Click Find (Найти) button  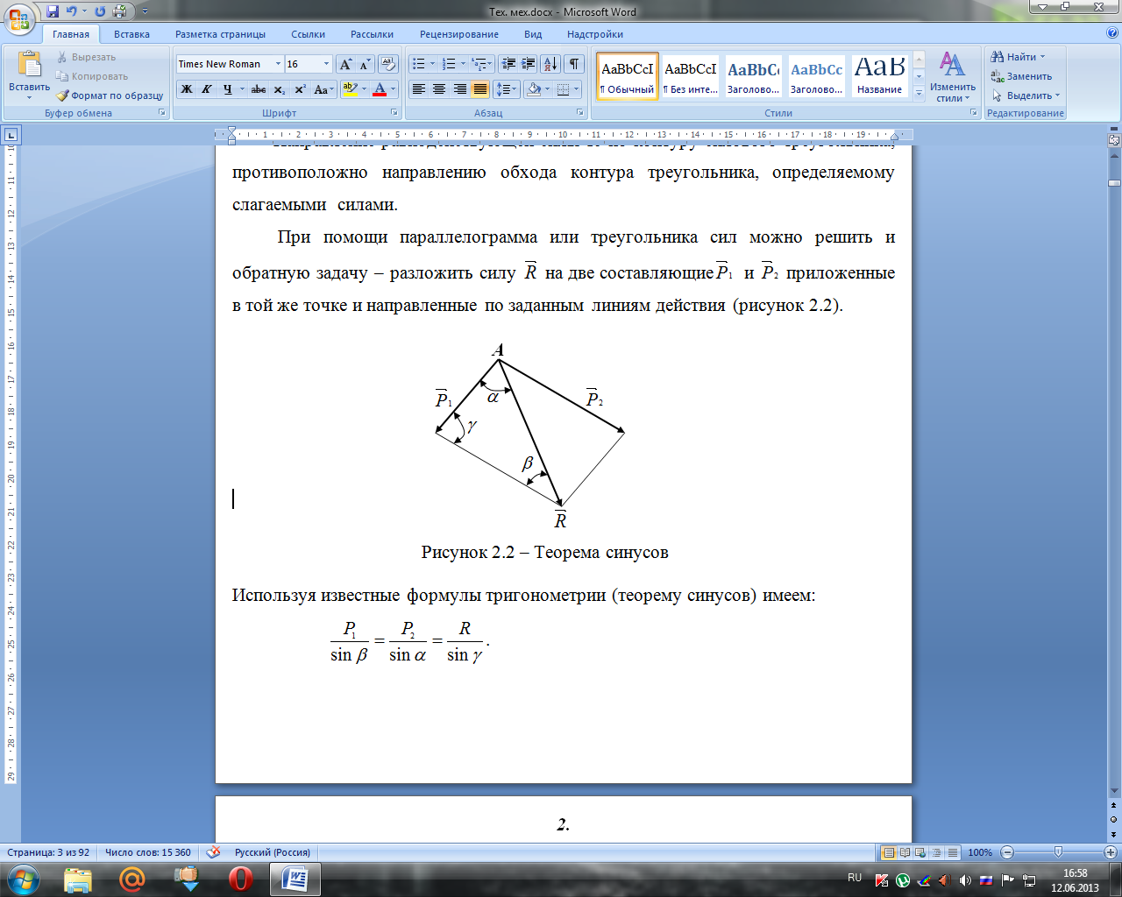[x=1018, y=57]
